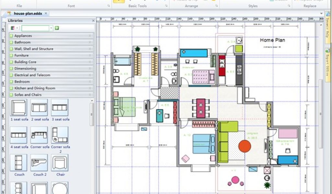Image resolution: width=332 pixels, height=194 pixels.
Task: Open the libraries menu icon dropdown
Action: click(x=14, y=28)
